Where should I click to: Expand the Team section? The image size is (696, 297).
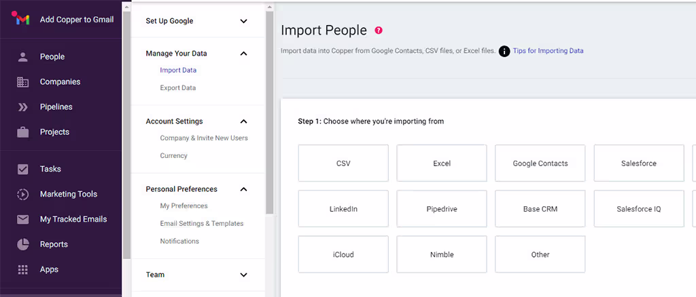pos(243,275)
